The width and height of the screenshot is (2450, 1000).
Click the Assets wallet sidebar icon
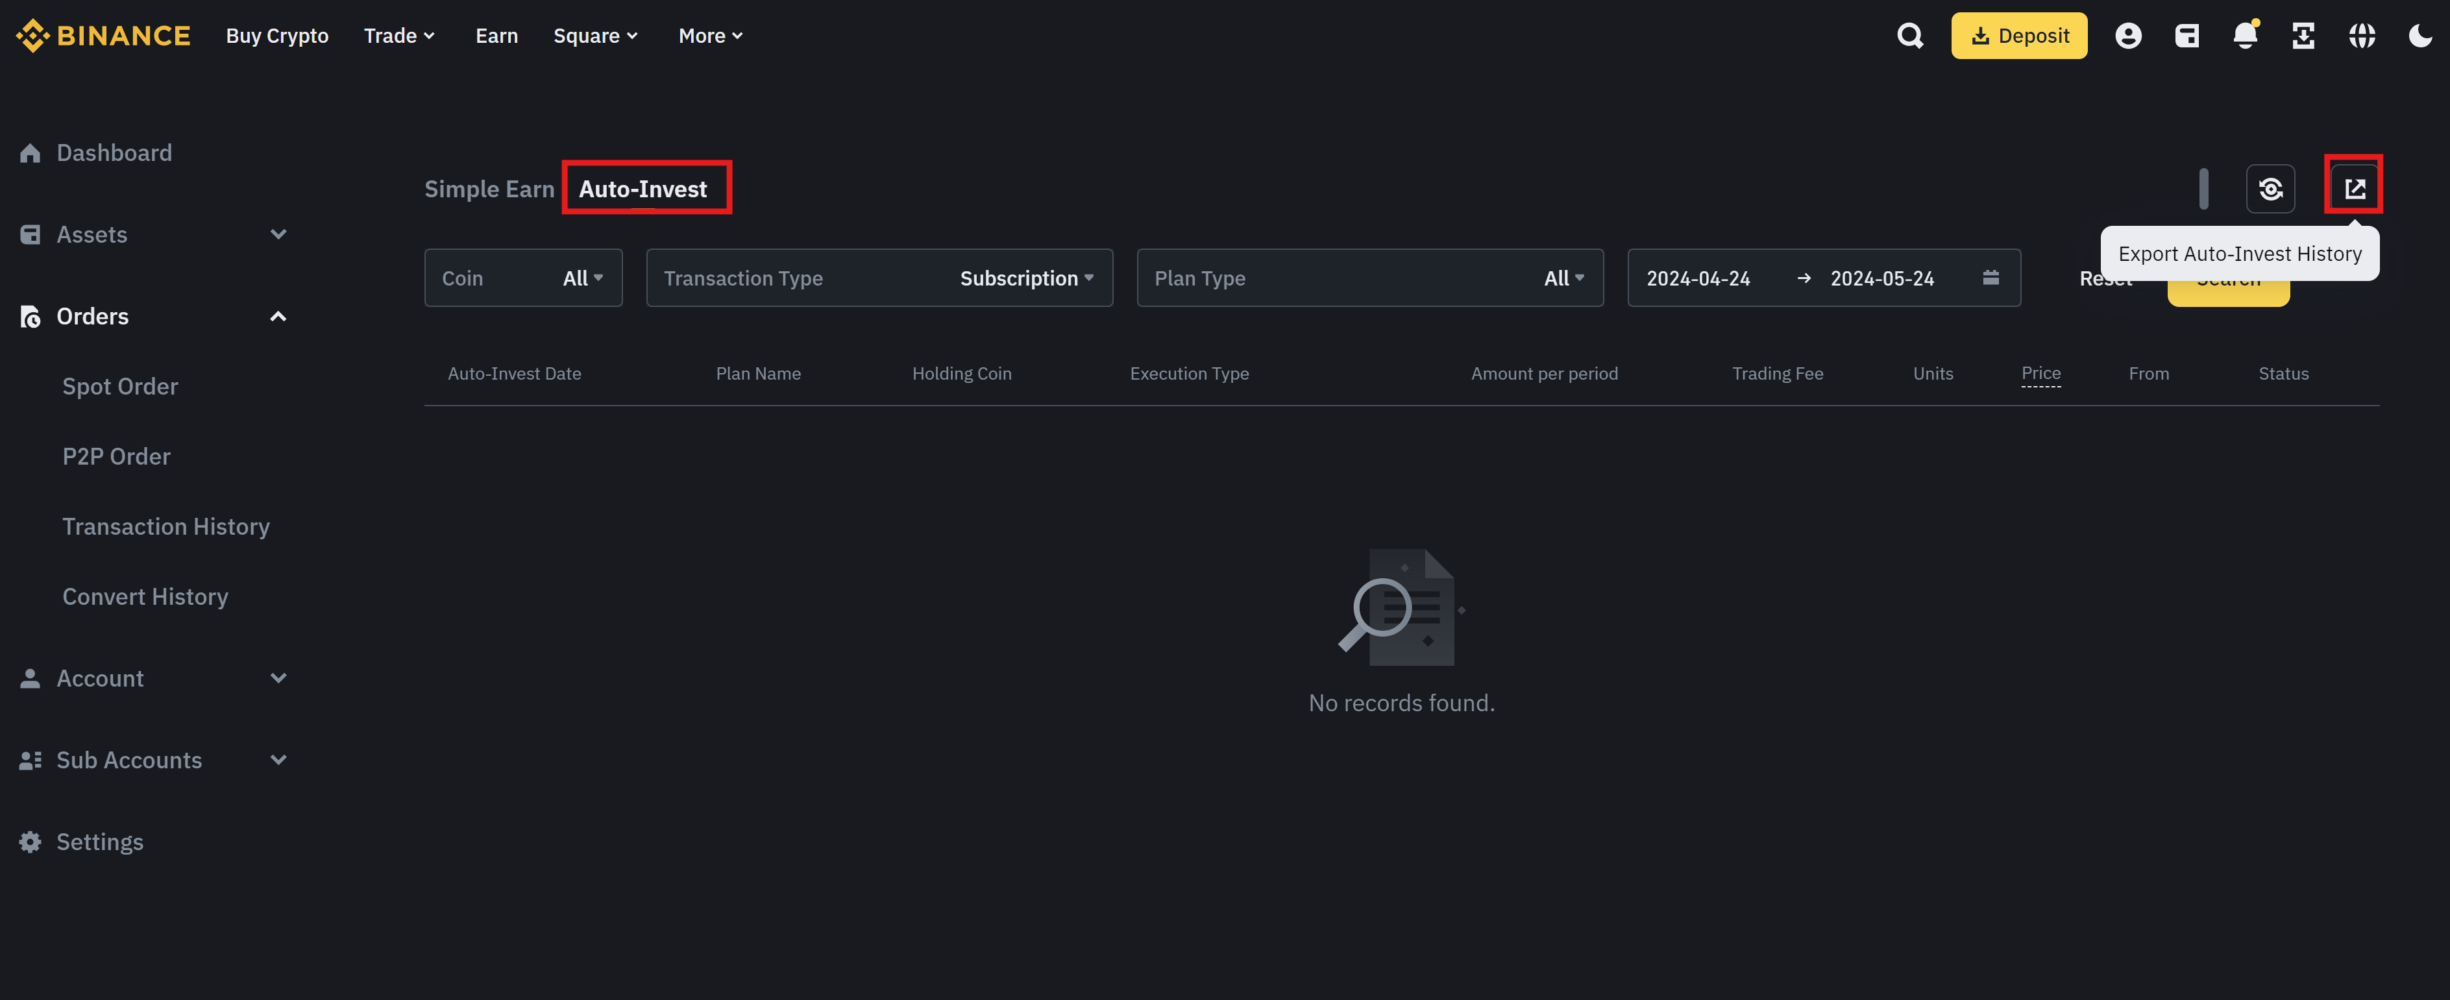31,235
